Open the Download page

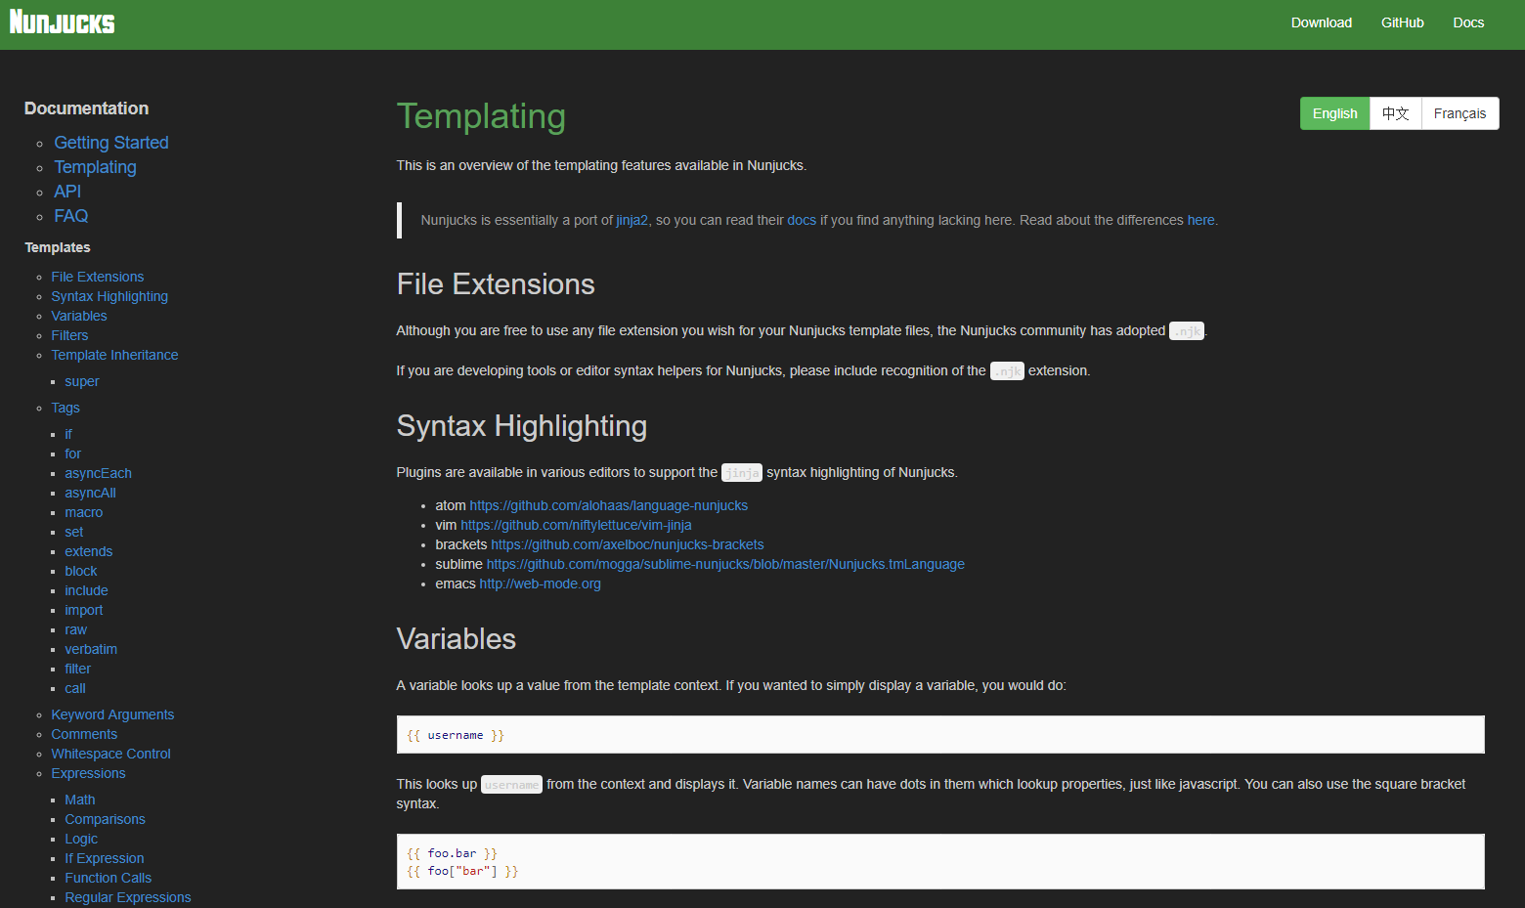coord(1322,22)
